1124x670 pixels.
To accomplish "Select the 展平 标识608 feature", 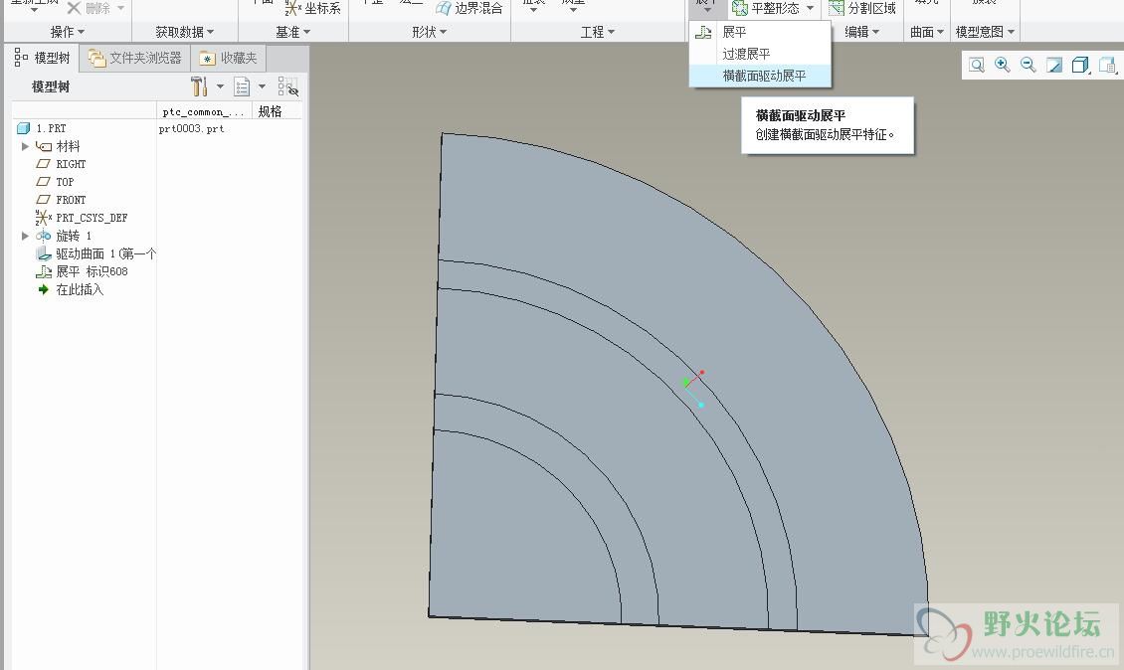I will (x=82, y=271).
